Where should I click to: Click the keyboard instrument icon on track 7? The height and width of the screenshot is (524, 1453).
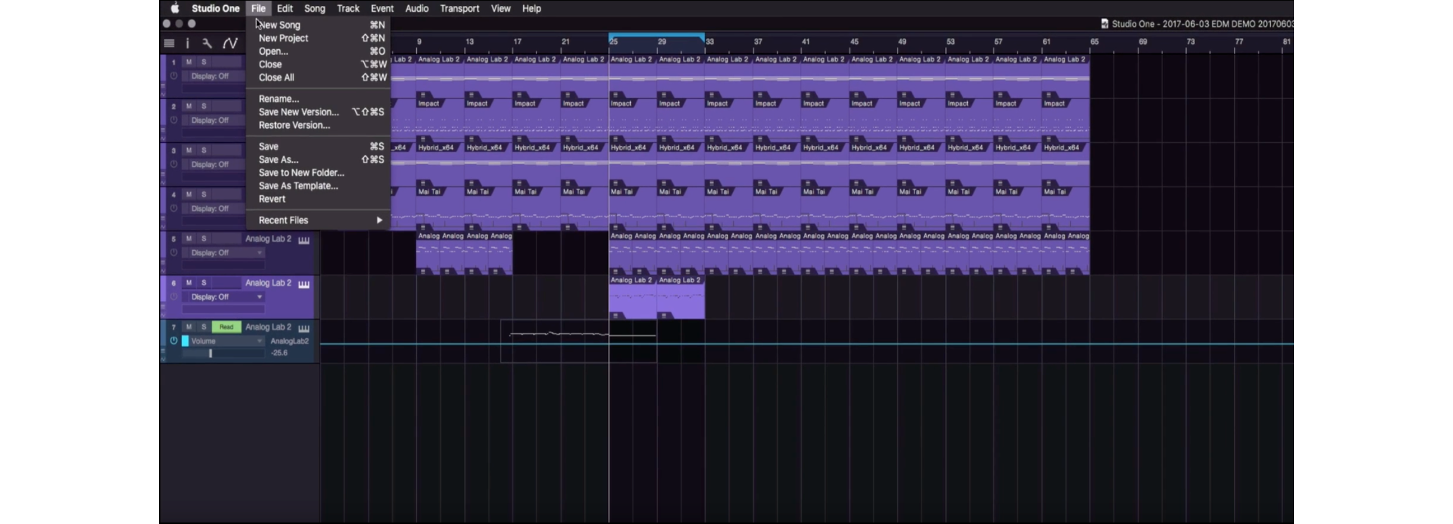[304, 327]
